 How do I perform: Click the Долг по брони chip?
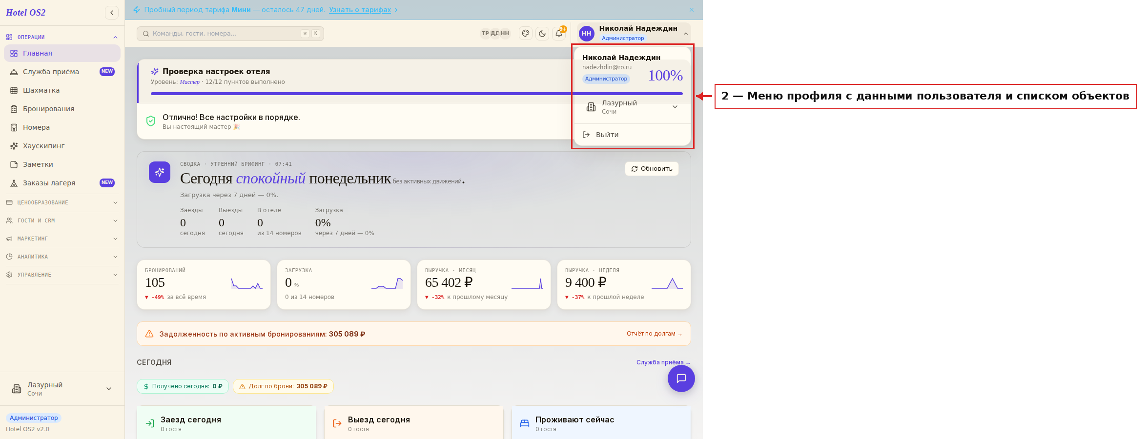[x=283, y=386]
